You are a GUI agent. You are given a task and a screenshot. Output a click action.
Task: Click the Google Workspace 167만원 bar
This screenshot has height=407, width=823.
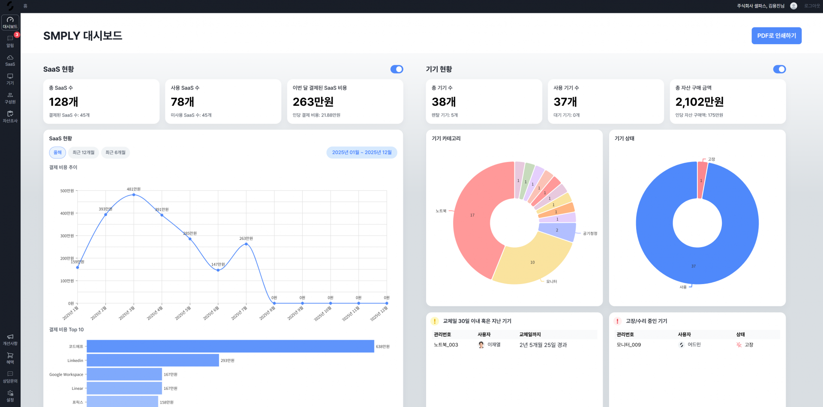[124, 374]
